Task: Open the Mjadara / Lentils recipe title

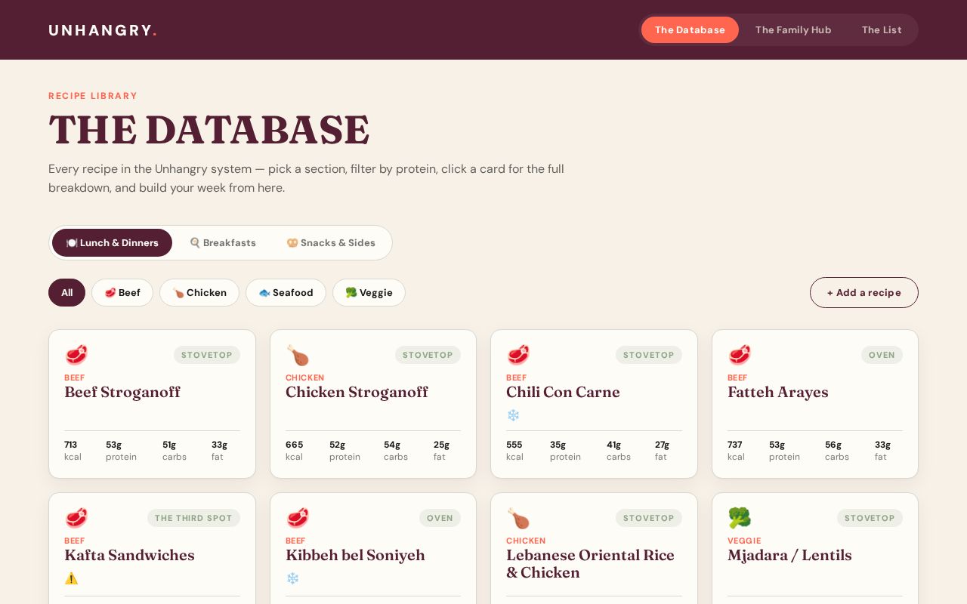Action: tap(789, 556)
